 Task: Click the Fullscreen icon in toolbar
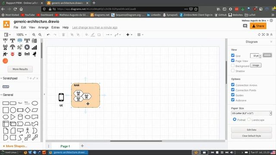coord(263,34)
